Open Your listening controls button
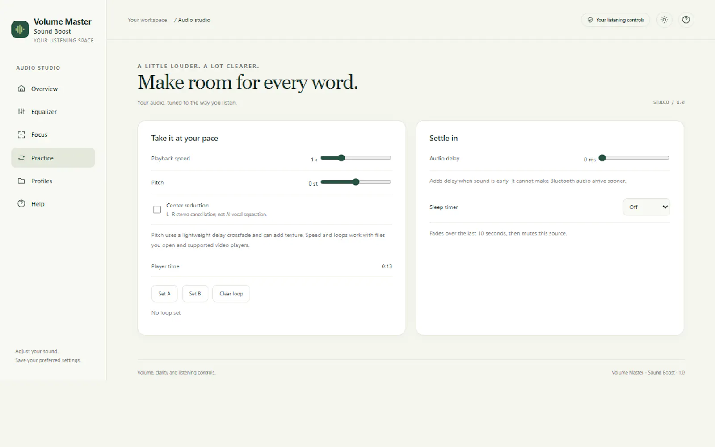Image resolution: width=715 pixels, height=447 pixels. (615, 20)
